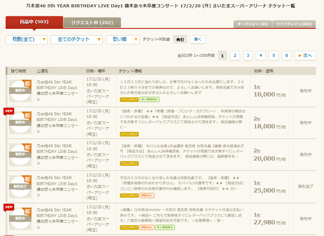Screen dimensions: 324x236
Task: Switch to the 出品中 (503) tab
Action: 34,22
